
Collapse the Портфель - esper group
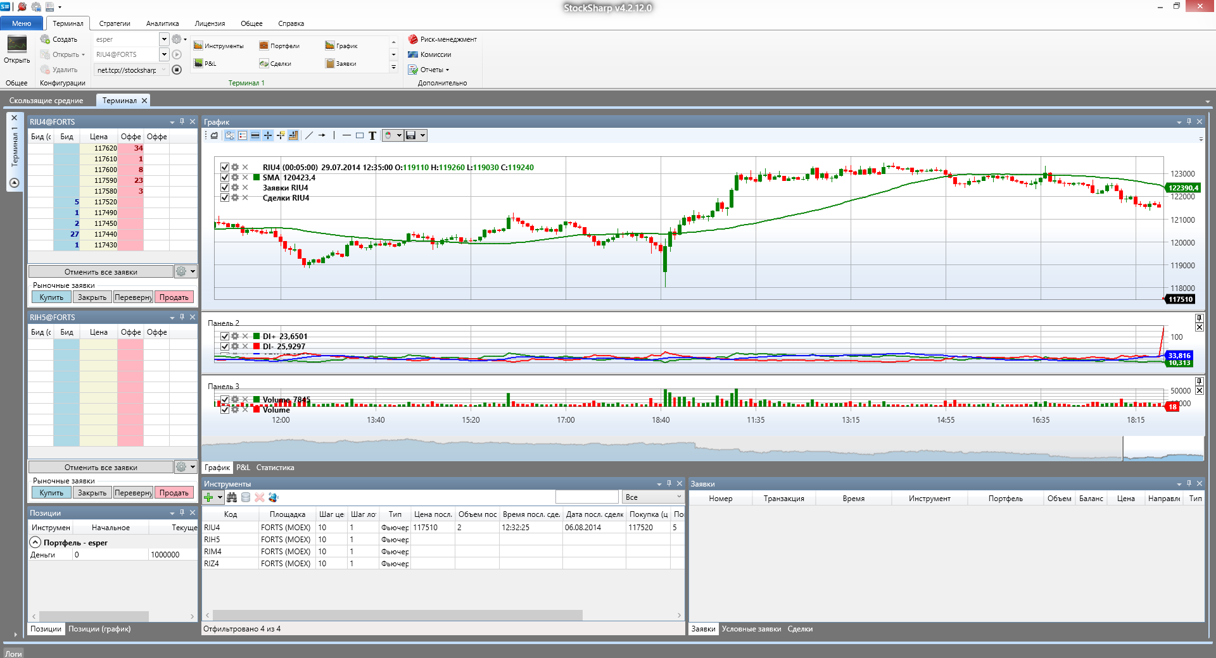[35, 542]
